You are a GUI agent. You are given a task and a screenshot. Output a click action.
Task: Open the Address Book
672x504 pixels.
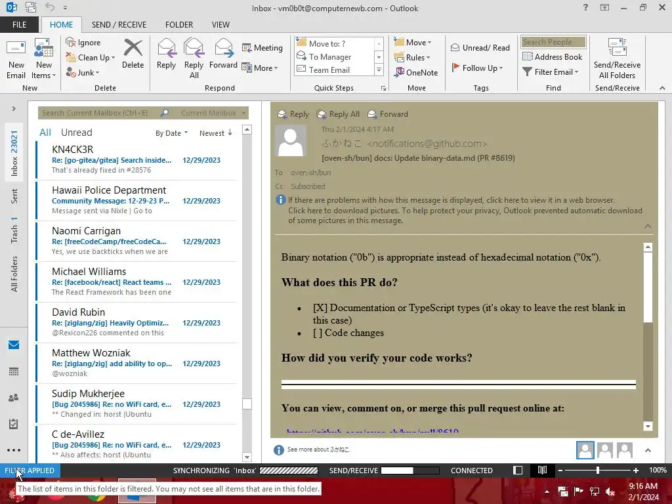553,56
